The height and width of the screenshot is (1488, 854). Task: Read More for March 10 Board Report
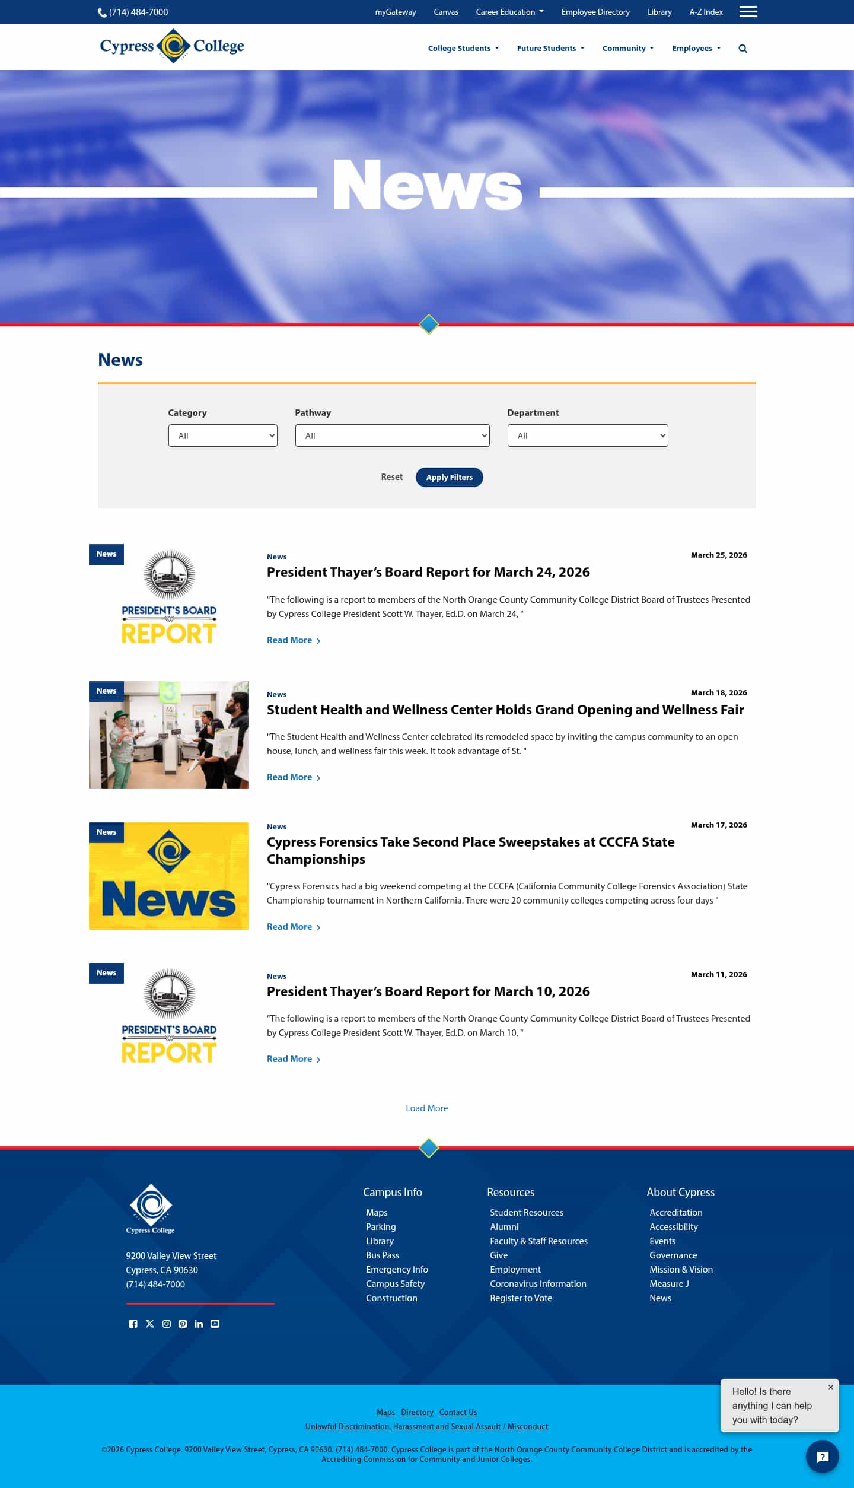(x=294, y=1059)
